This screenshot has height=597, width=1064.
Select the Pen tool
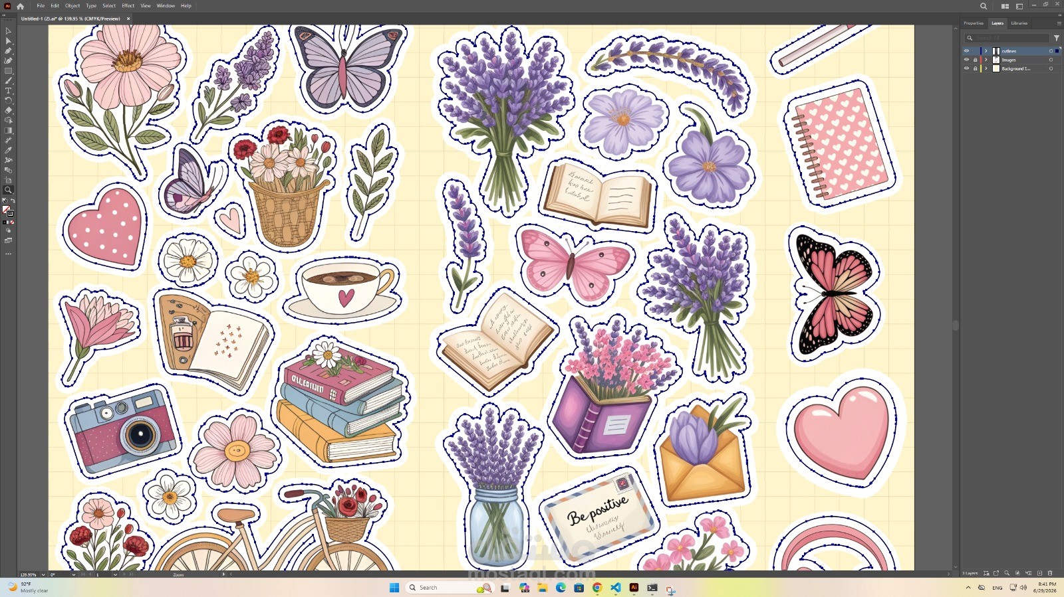coord(8,51)
